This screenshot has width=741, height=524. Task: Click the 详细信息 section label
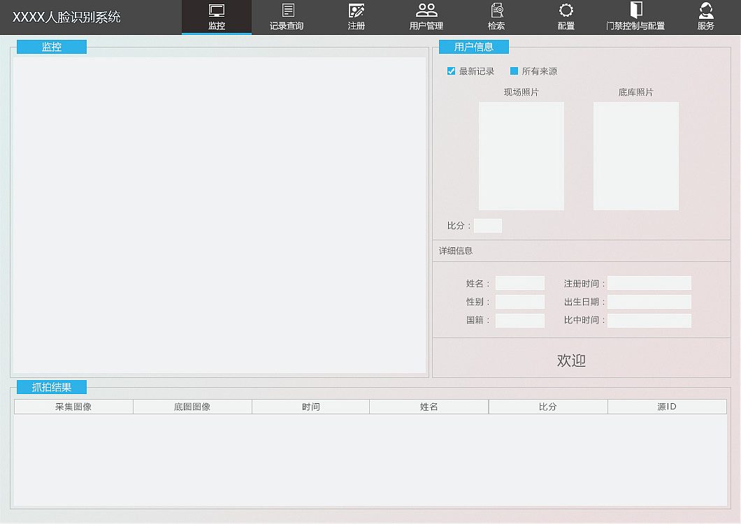click(456, 250)
